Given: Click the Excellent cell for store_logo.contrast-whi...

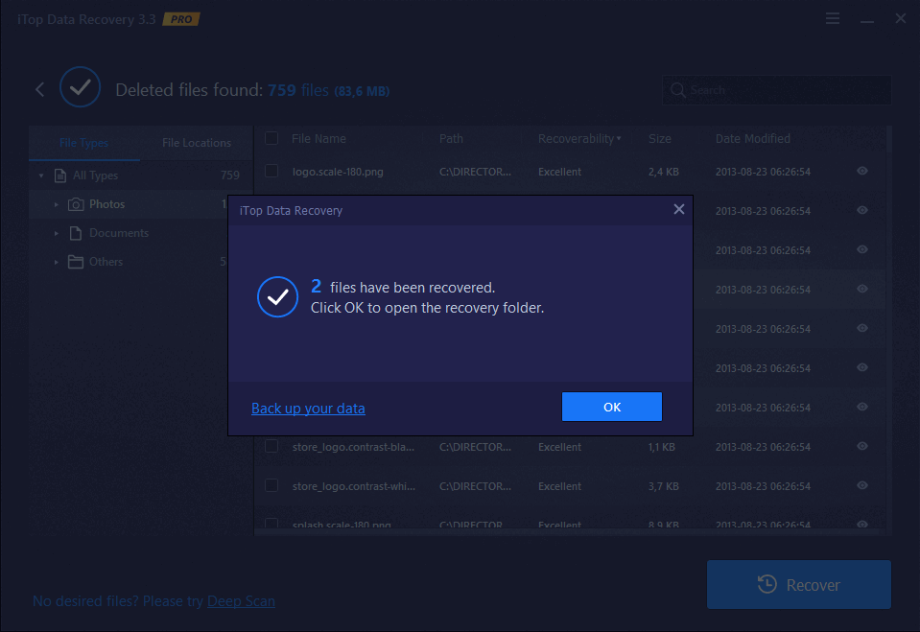Looking at the screenshot, I should (559, 486).
